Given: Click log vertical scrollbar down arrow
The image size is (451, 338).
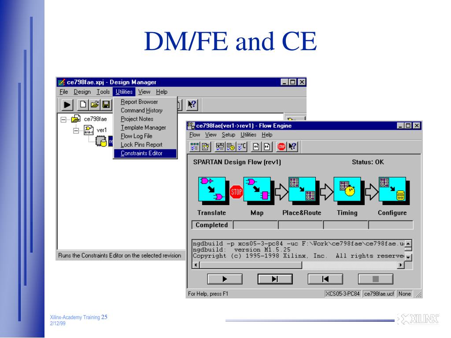Looking at the screenshot, I should (408, 257).
